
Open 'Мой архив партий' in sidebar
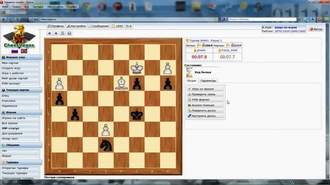pos(15,78)
